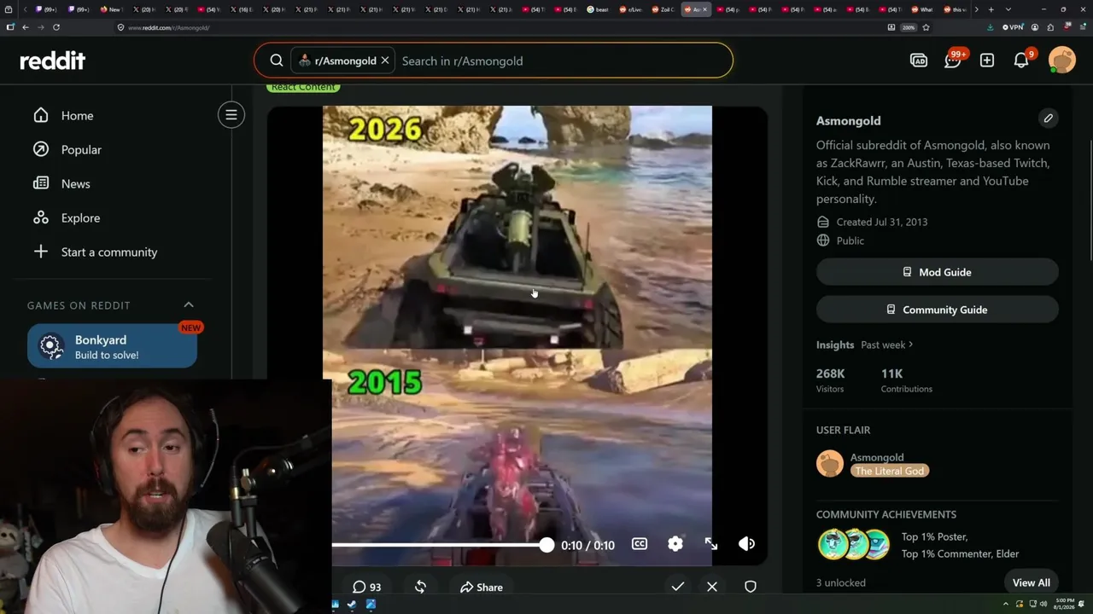This screenshot has width=1093, height=614.
Task: Click the crosspost arrows icon
Action: [420, 587]
